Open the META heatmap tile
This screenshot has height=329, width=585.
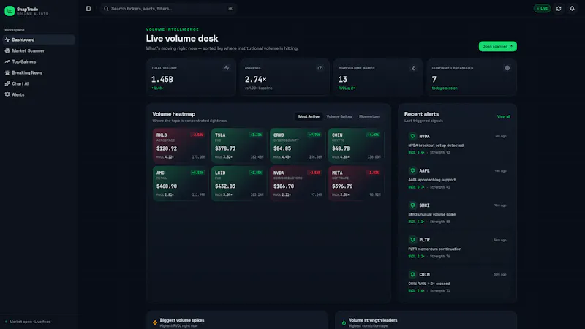click(356, 184)
